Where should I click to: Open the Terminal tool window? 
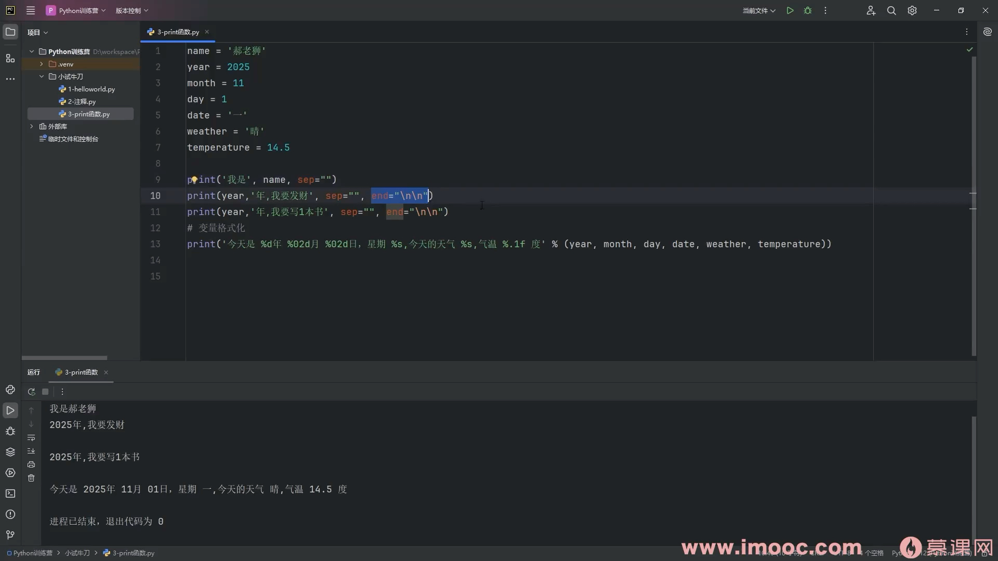click(x=10, y=493)
